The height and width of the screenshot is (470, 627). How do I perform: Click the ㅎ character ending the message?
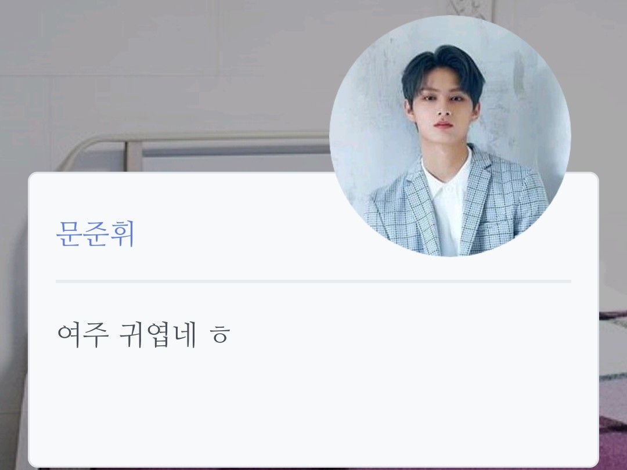(219, 335)
